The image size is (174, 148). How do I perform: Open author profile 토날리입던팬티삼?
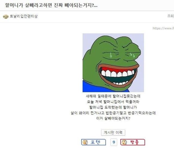24,16
